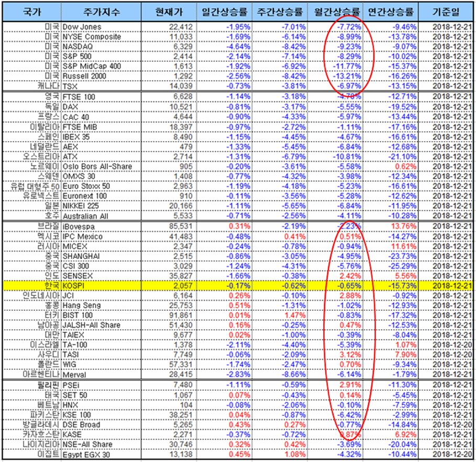Select the OMXS 30 cell

click(x=101, y=176)
